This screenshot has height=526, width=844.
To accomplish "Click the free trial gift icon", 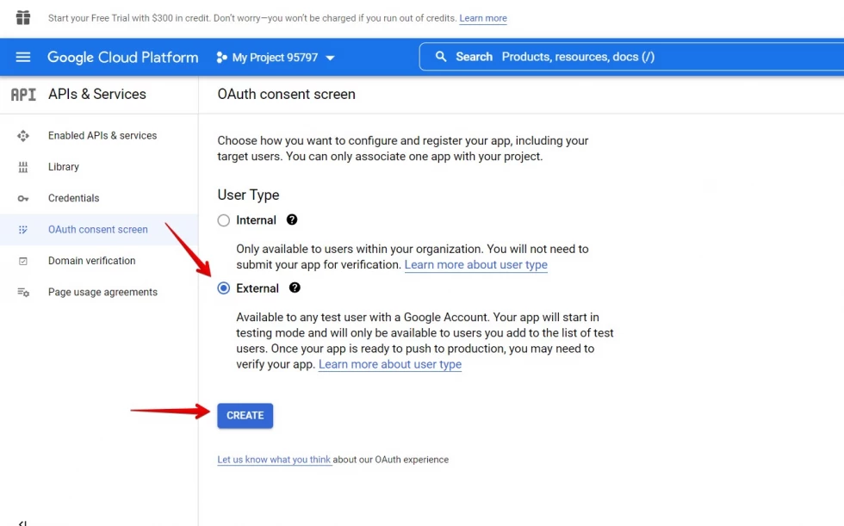I will [x=23, y=18].
